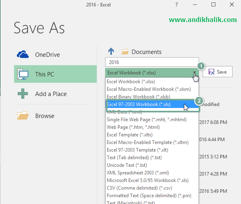Select the This PC location
This screenshot has height=204, width=241.
click(55, 74)
